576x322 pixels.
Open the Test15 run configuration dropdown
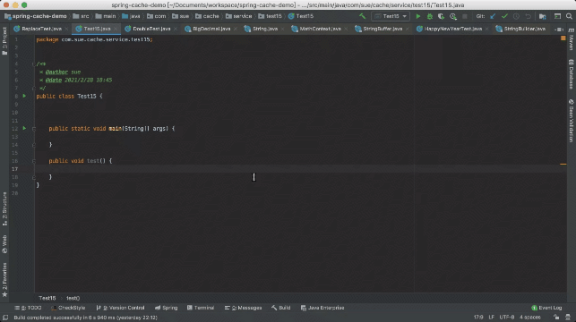[391, 16]
